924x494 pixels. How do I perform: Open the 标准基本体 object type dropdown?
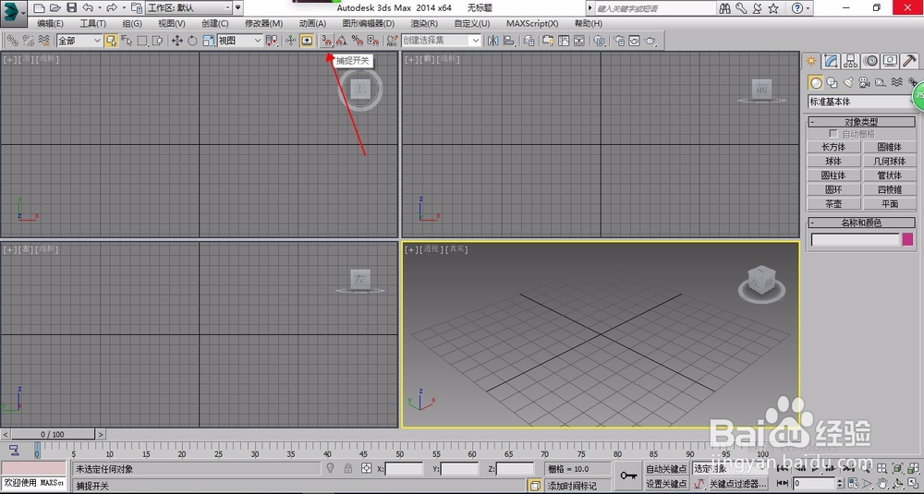[861, 102]
